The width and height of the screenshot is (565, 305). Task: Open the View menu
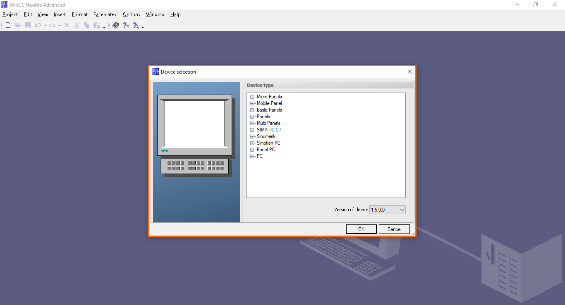point(43,14)
